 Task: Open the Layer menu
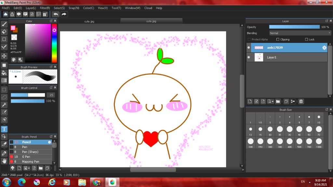31,8
